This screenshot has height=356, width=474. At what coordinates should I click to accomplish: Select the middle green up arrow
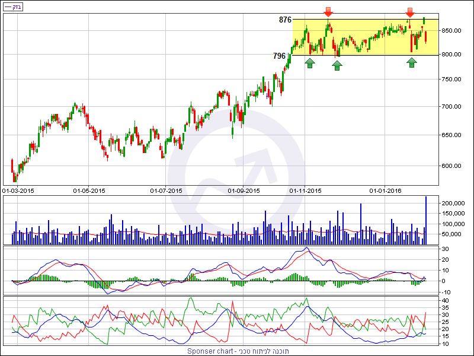point(337,65)
